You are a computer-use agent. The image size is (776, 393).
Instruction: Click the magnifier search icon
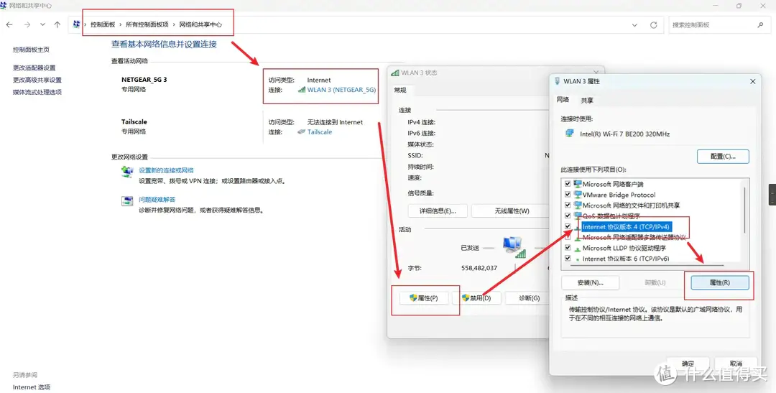[x=760, y=24]
